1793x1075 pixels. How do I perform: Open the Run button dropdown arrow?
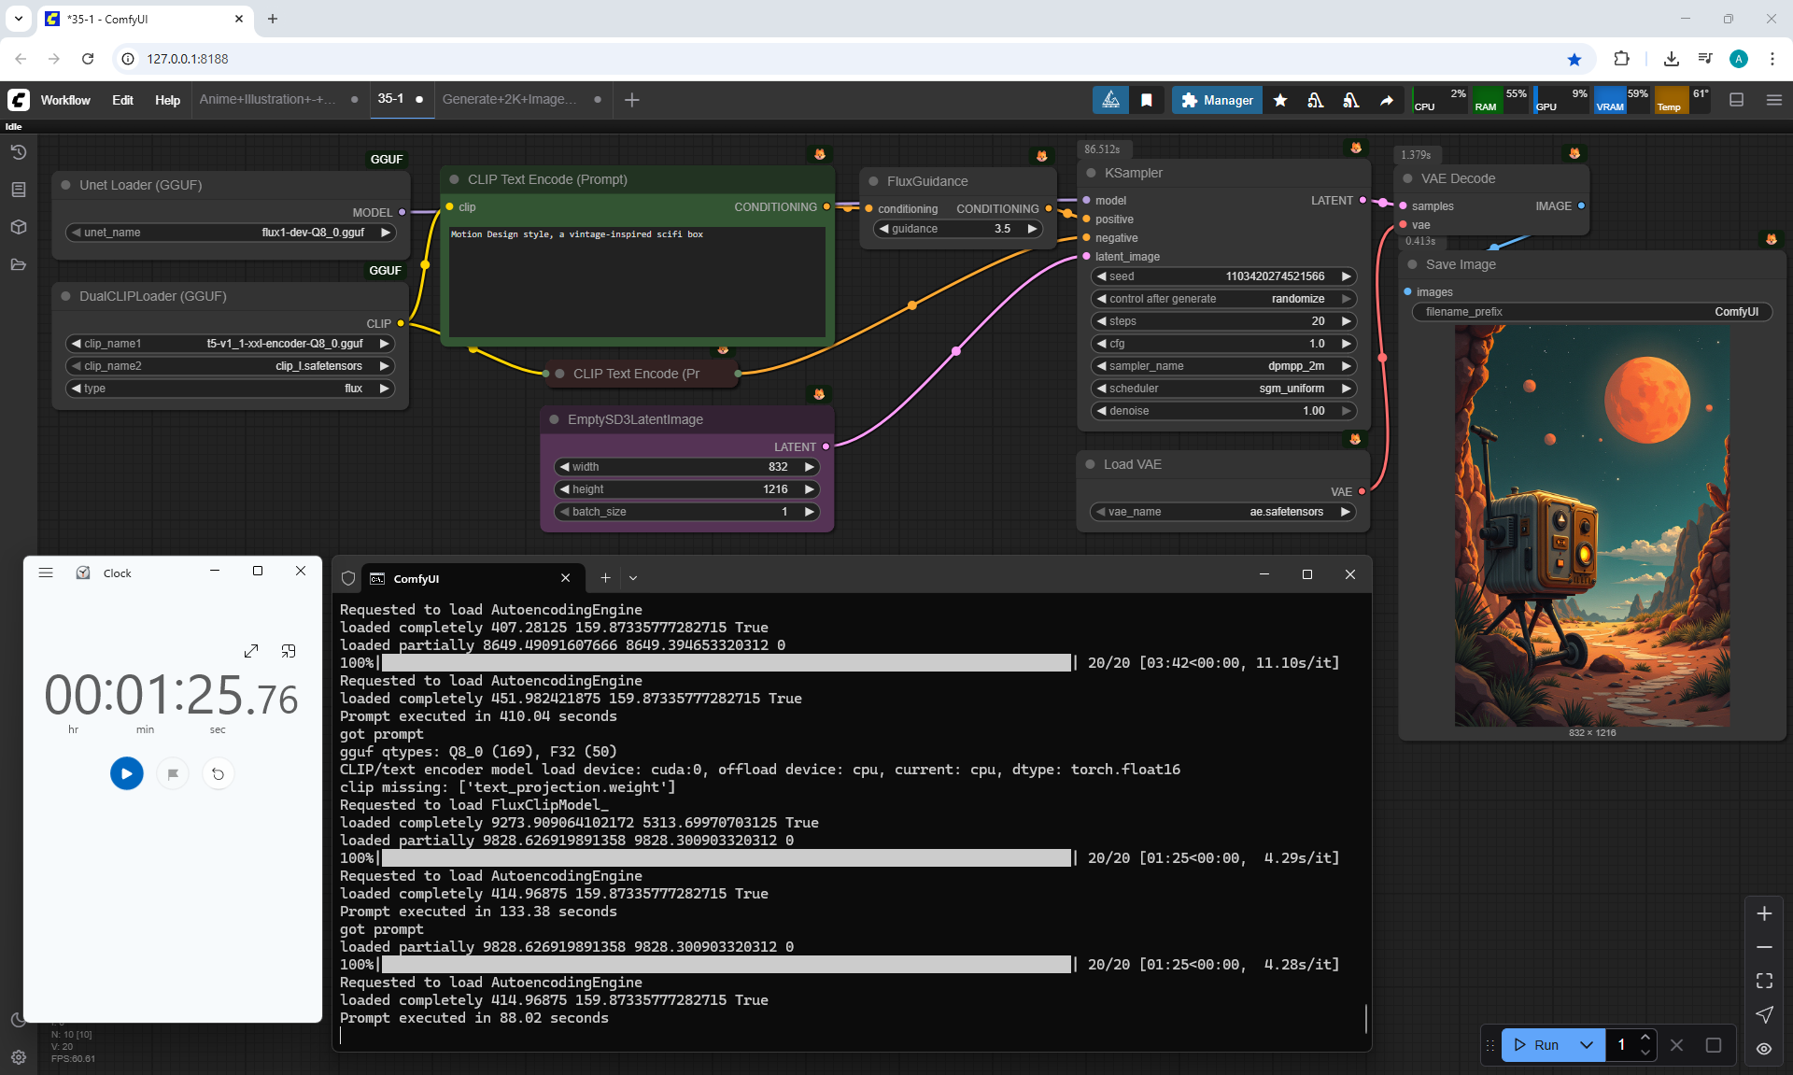tap(1586, 1045)
